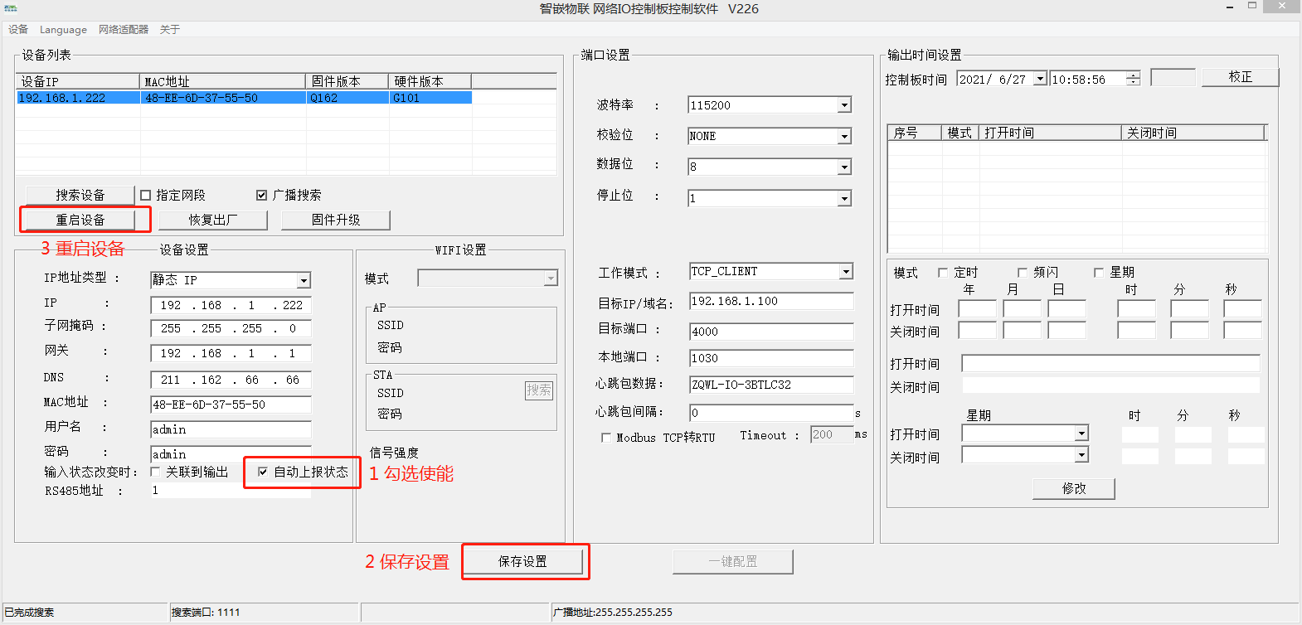Check the 星期 mode checkbox
Viewport: 1302px width, 625px height.
[x=1099, y=273]
